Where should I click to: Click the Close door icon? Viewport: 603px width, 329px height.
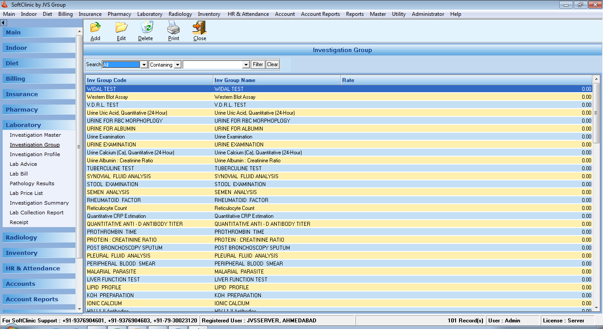pyautogui.click(x=200, y=28)
